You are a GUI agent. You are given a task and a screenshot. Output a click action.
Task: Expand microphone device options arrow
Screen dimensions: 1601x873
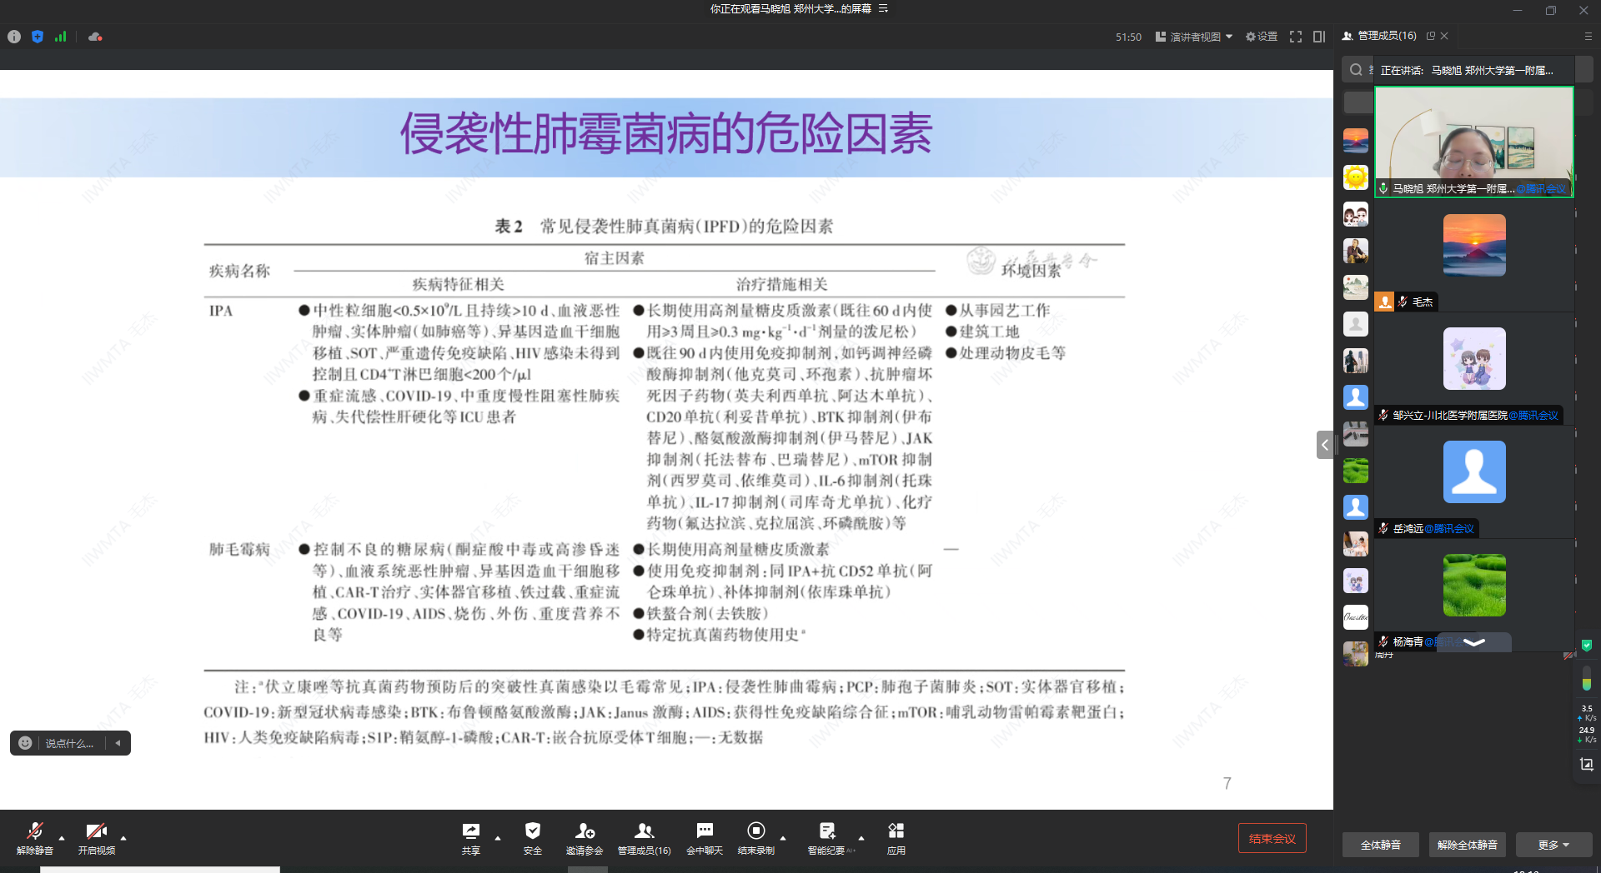tap(62, 840)
